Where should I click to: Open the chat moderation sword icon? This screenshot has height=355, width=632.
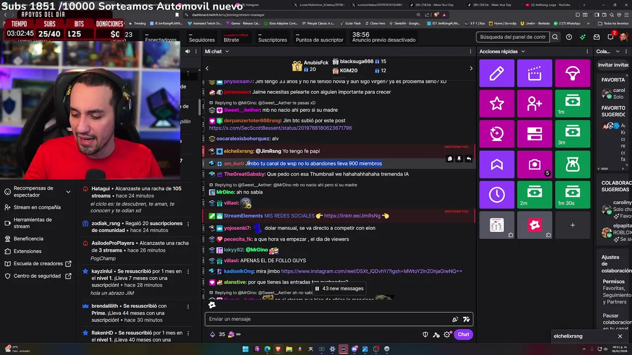[436, 334]
